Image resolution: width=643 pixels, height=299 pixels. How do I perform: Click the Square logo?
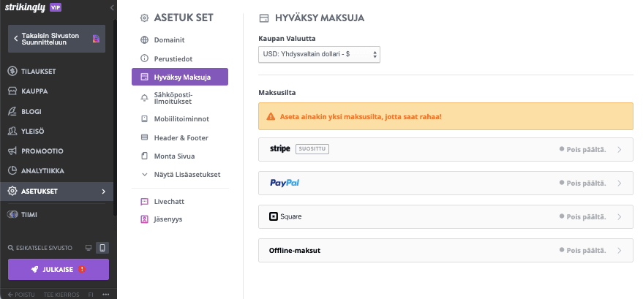[285, 216]
